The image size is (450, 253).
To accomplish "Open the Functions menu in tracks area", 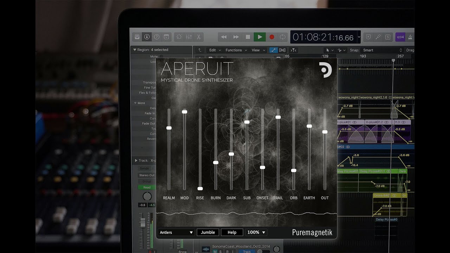I will 236,50.
